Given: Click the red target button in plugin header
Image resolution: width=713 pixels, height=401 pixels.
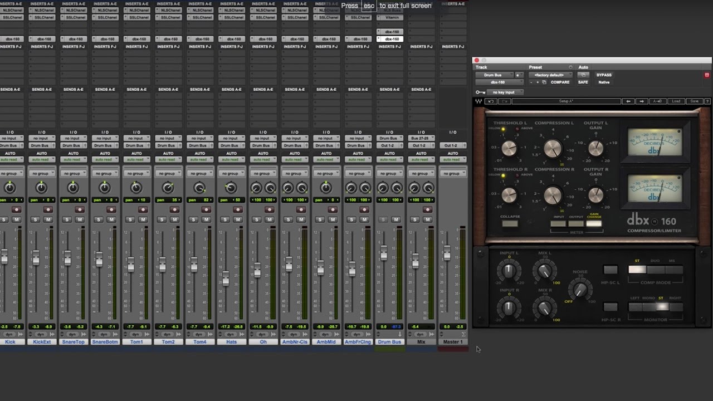Looking at the screenshot, I should pos(707,75).
